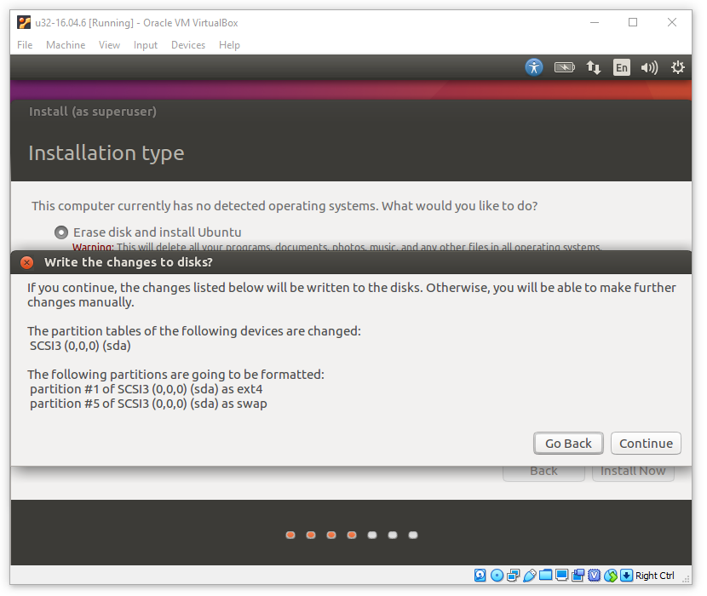The height and width of the screenshot is (596, 707).
Task: Select Erase disk and install Ubuntu
Action: tap(61, 232)
